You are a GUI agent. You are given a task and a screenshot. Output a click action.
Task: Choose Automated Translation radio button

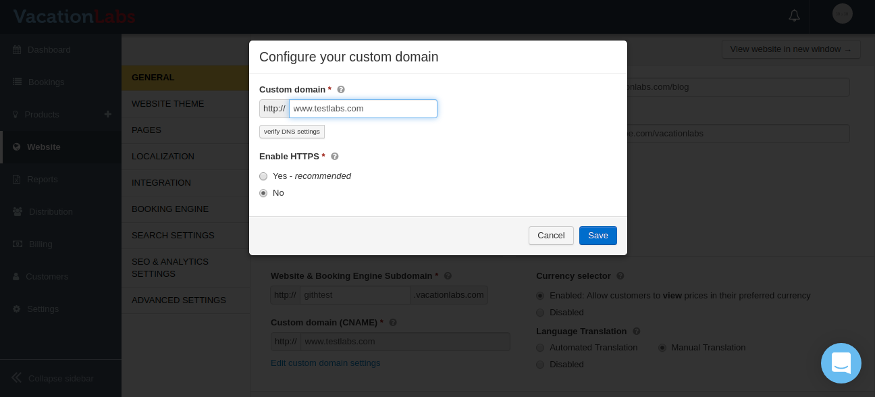540,348
